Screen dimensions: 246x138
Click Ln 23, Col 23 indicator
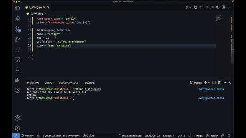152,136
